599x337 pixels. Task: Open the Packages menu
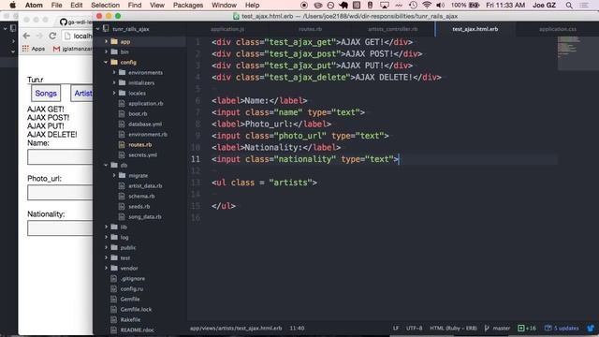tap(188, 5)
